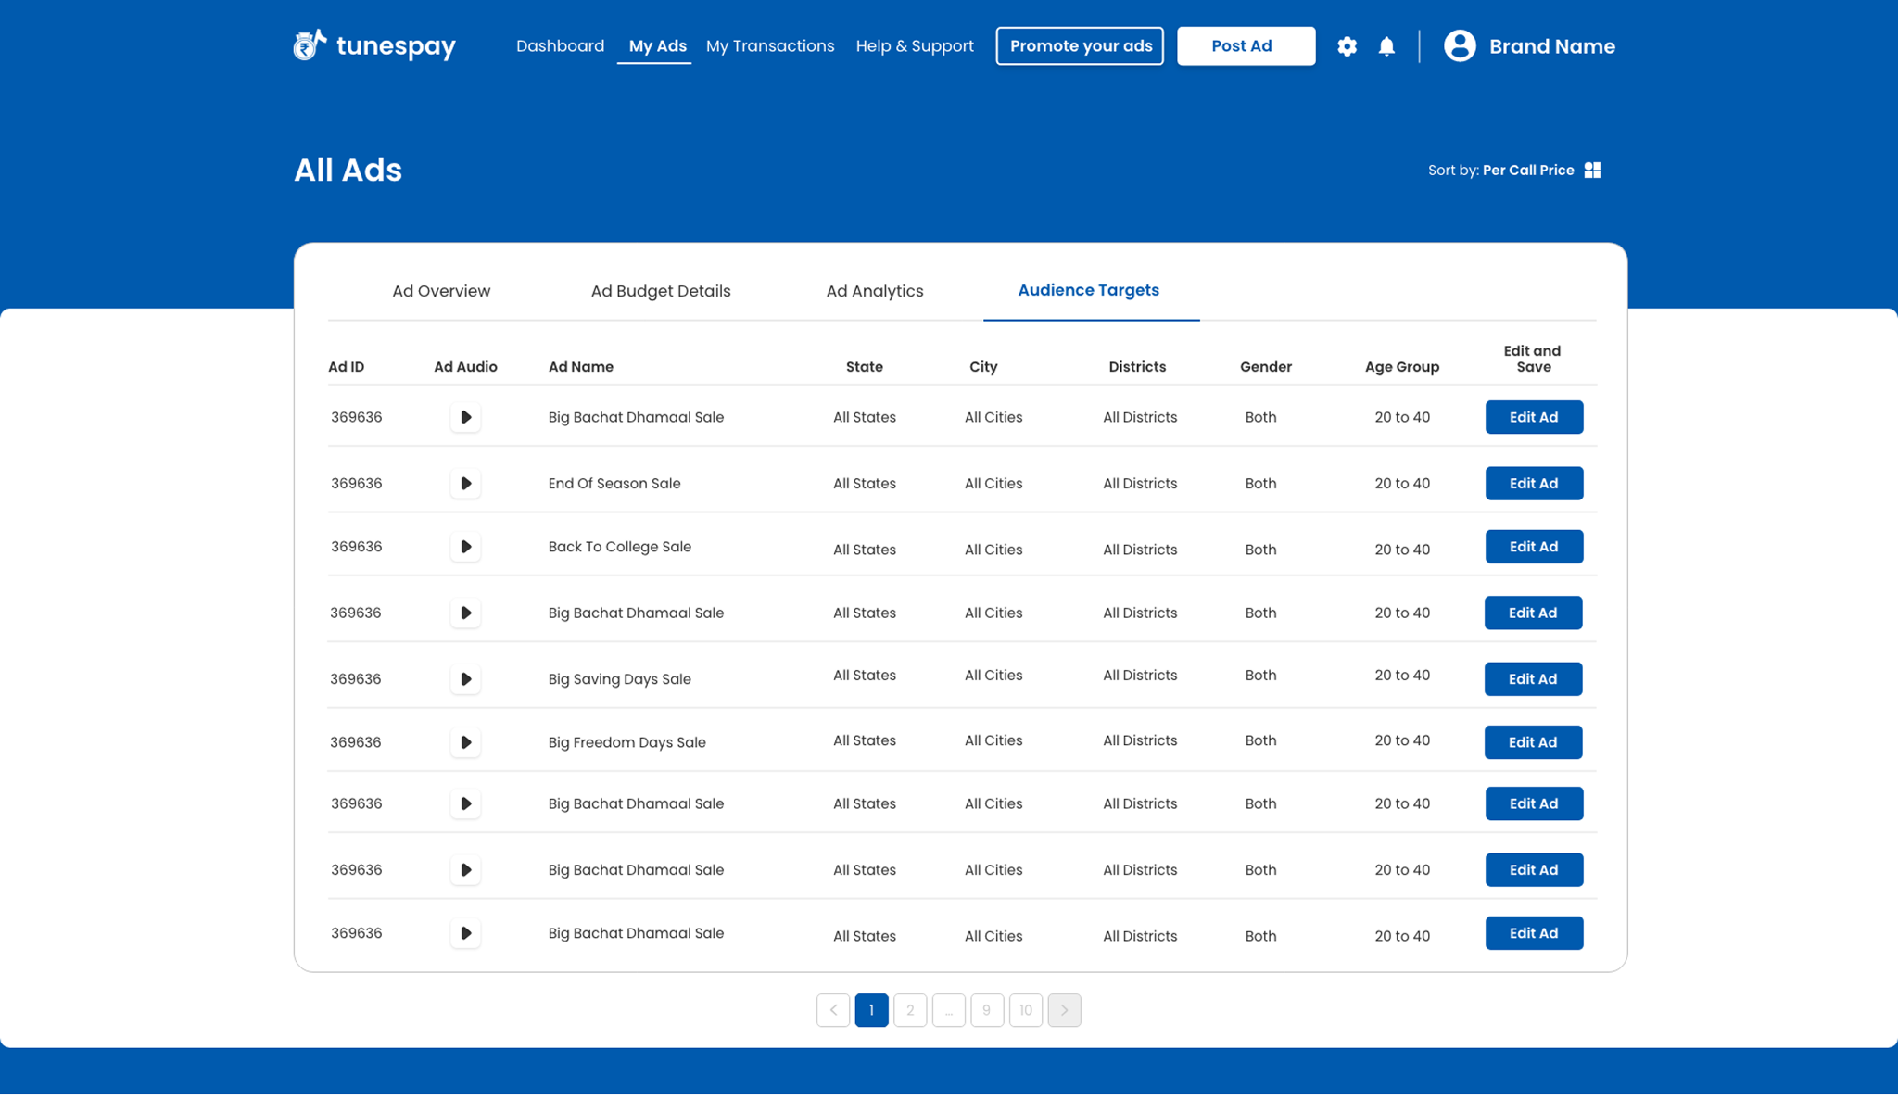Play audio for Big Saving Days Sale
The image size is (1898, 1100).
coord(465,679)
